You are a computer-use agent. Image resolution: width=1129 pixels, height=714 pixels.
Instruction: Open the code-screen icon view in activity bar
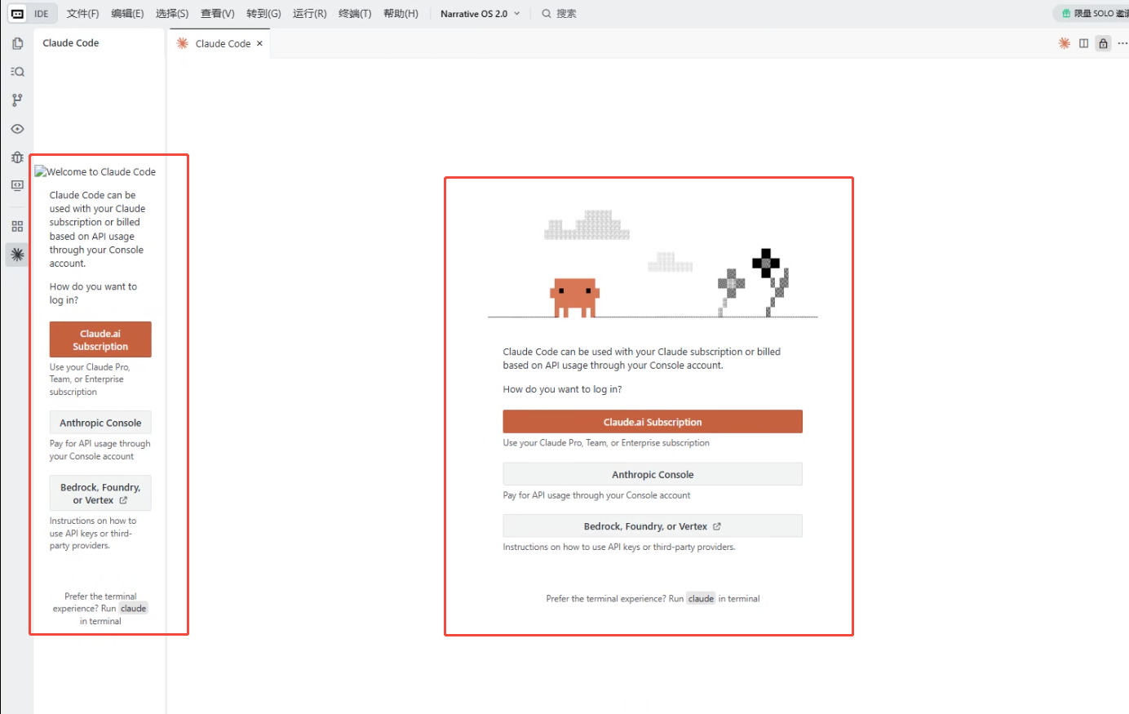point(17,186)
